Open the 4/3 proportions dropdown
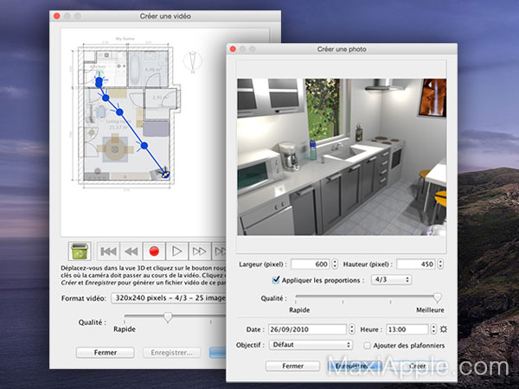This screenshot has height=389, width=519. pos(390,280)
